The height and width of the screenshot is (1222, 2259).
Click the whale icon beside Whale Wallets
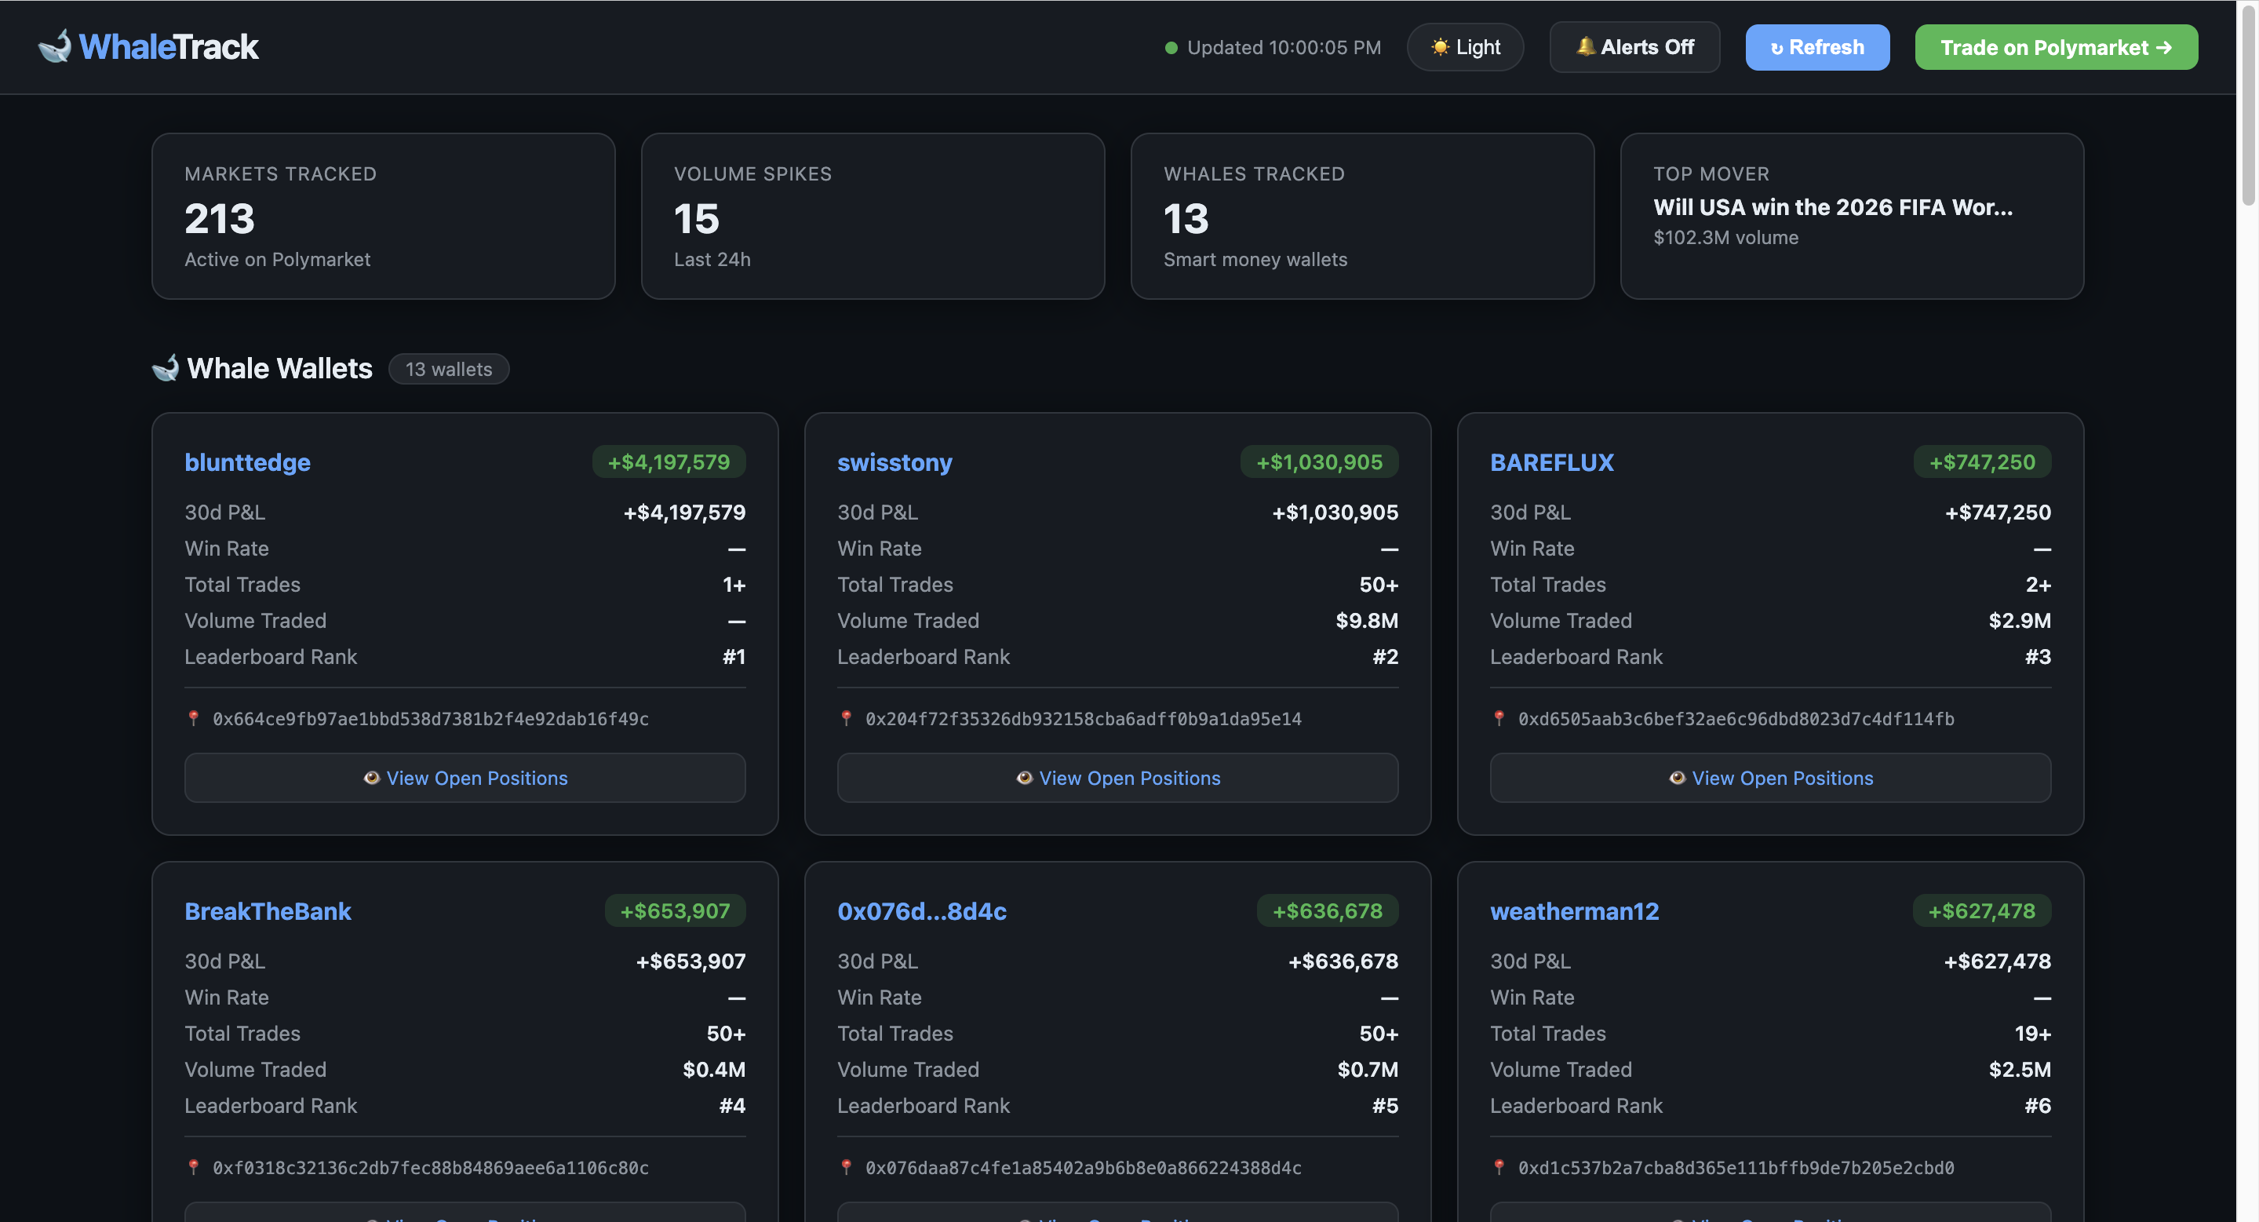point(165,367)
